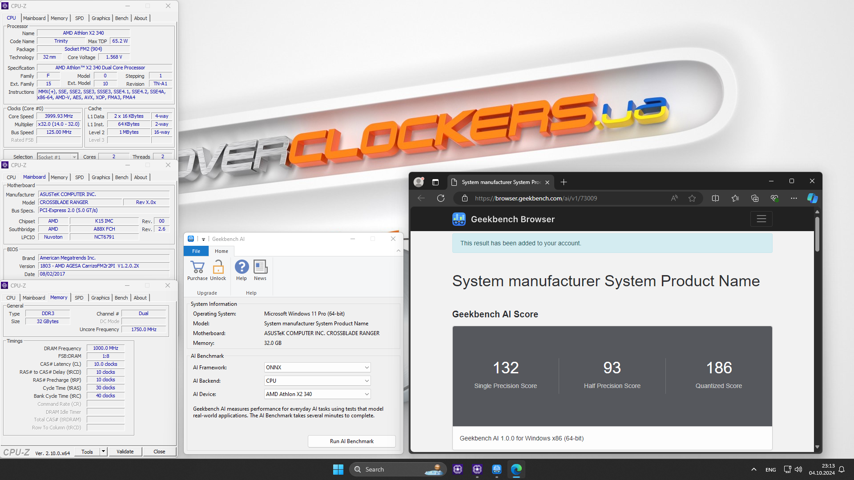The image size is (854, 480).
Task: Click the DRAM Frequency 1000.0 MHz value
Action: coord(105,348)
